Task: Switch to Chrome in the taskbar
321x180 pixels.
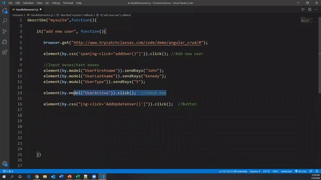Action: coord(37,176)
